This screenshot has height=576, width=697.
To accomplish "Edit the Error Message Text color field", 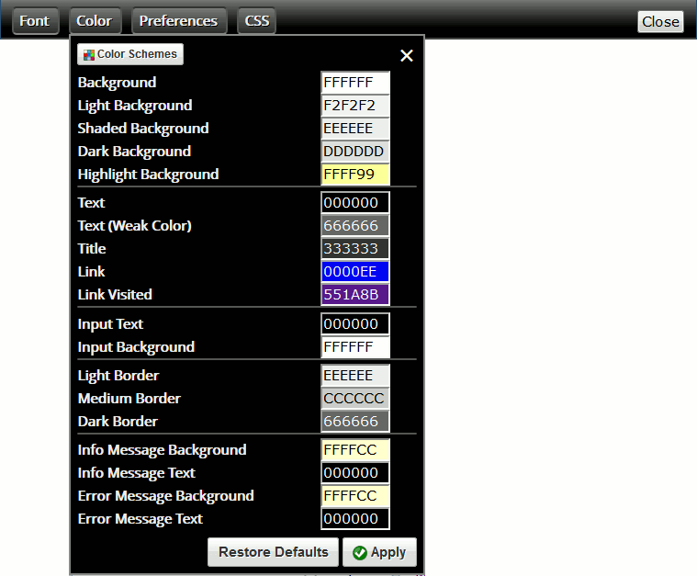I will point(355,519).
